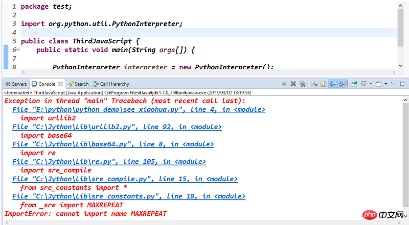Click the Terminate console button

(284, 84)
